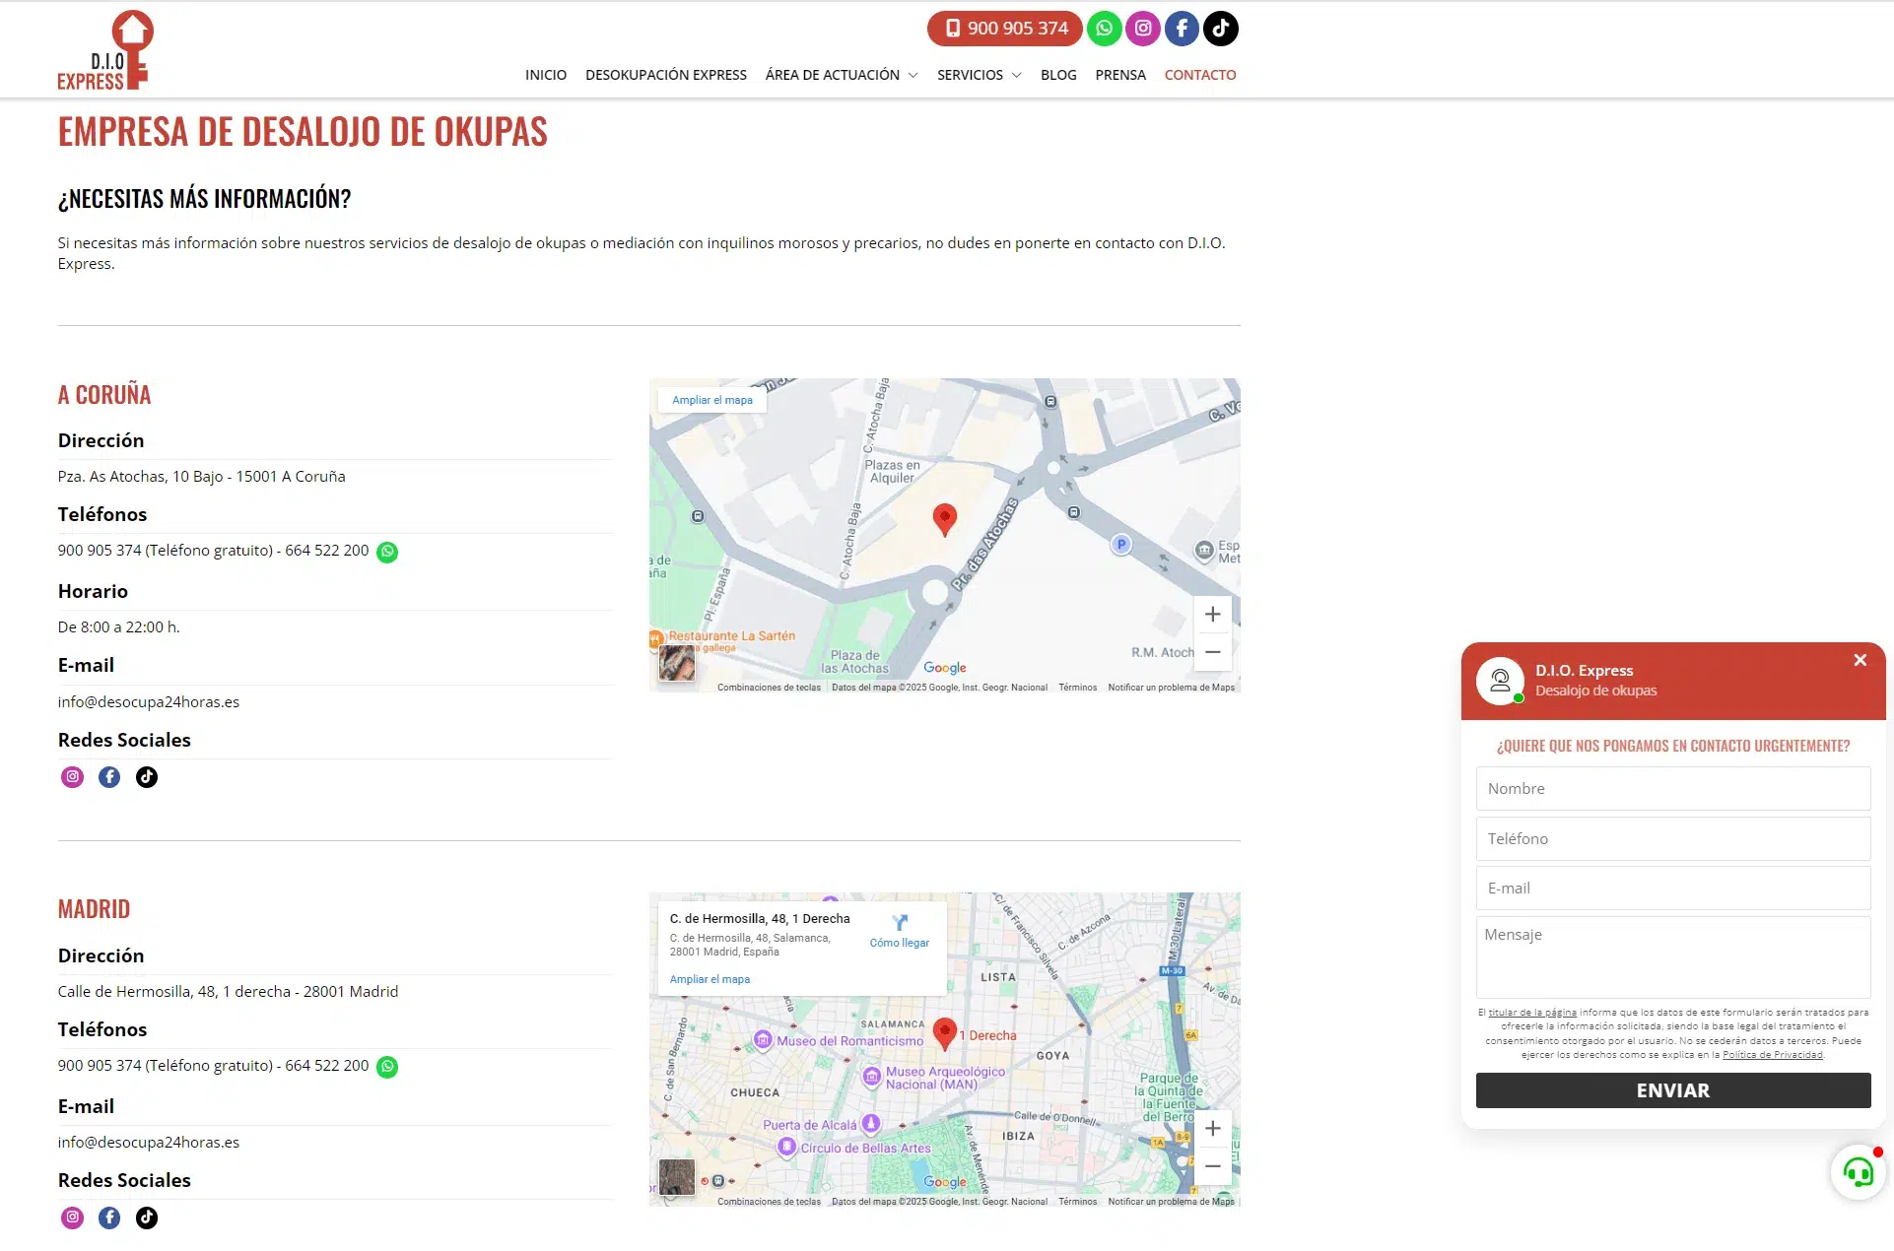Click the ENVIAR button

[x=1673, y=1090]
